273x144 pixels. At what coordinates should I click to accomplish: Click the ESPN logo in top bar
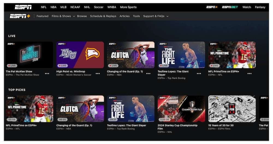click(x=23, y=7)
